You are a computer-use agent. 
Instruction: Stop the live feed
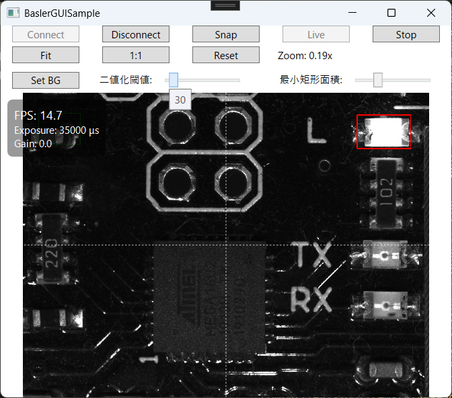(406, 34)
